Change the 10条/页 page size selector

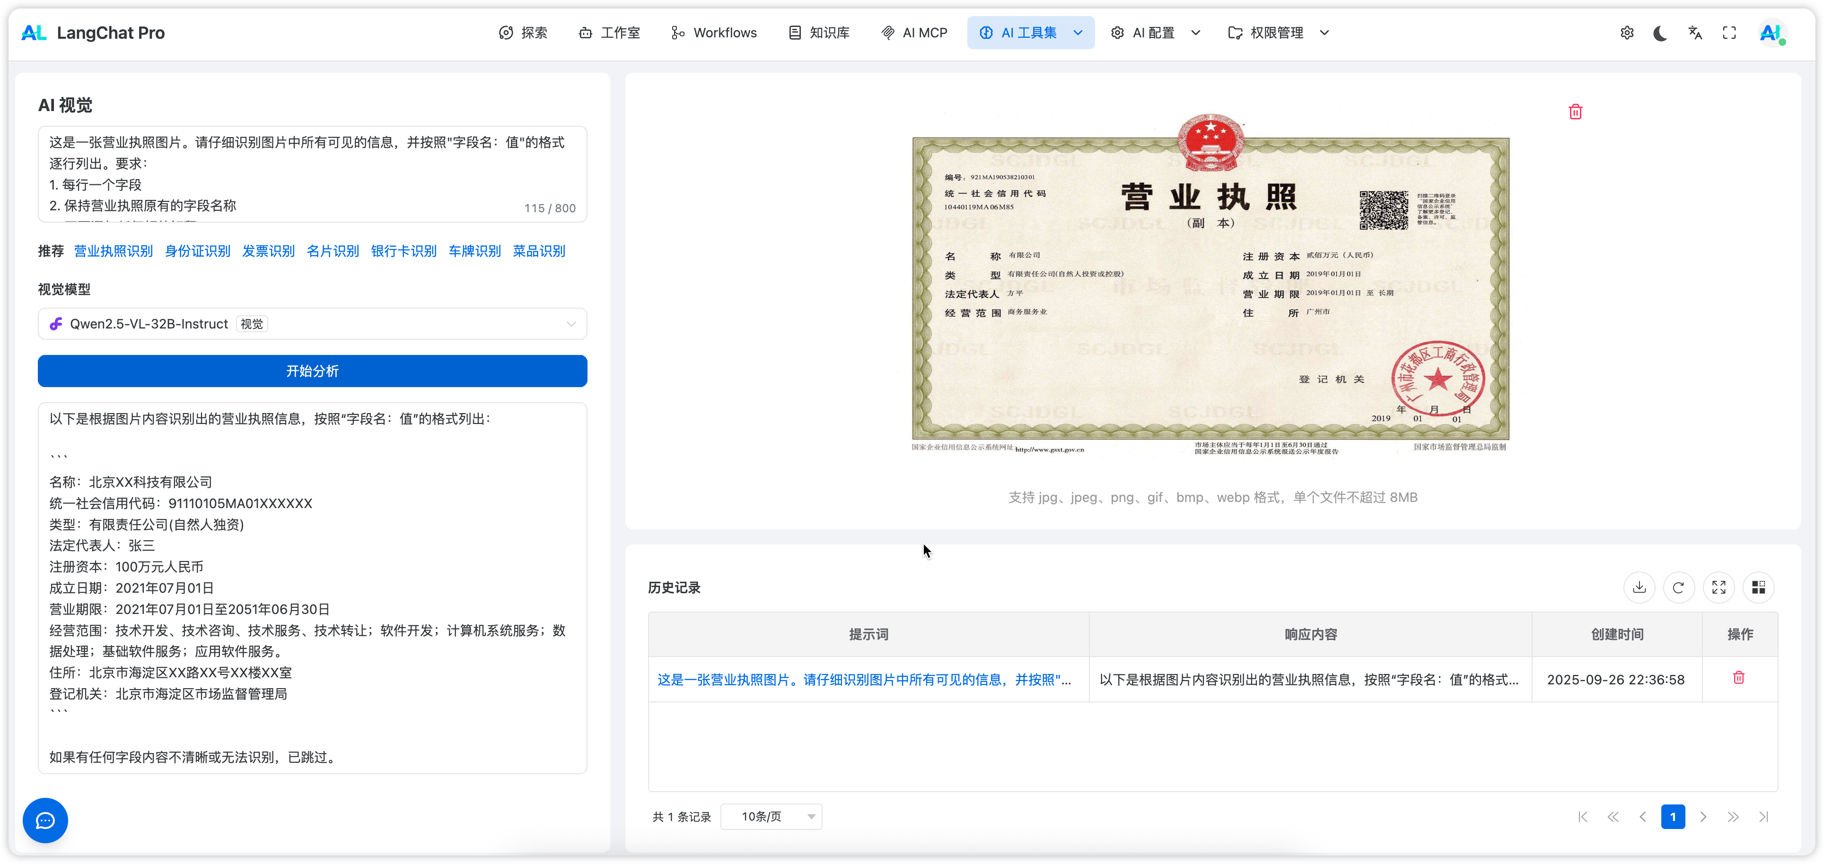tap(771, 817)
